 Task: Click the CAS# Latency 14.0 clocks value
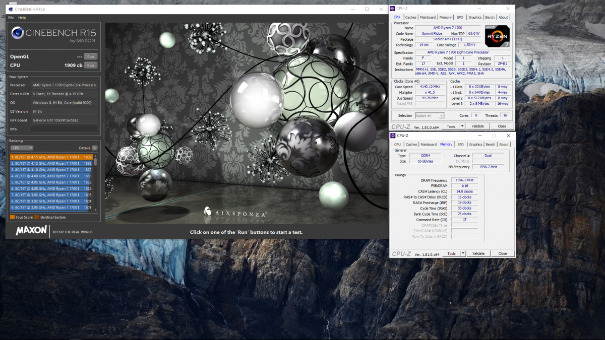[464, 191]
